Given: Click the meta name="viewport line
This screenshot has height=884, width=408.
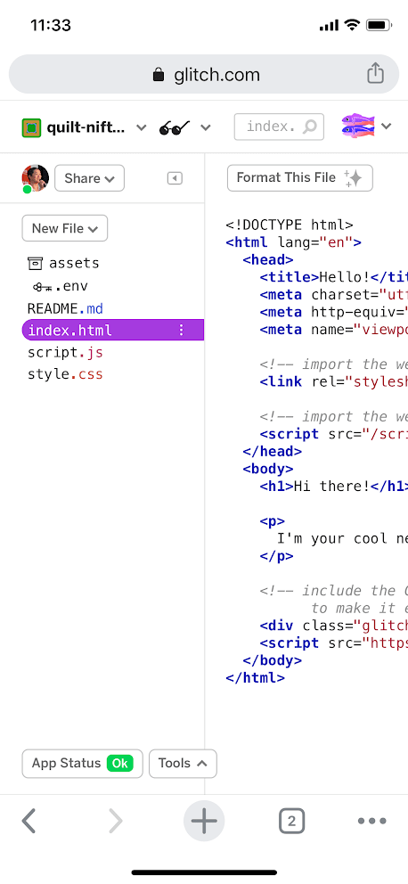Looking at the screenshot, I should pyautogui.click(x=333, y=330).
